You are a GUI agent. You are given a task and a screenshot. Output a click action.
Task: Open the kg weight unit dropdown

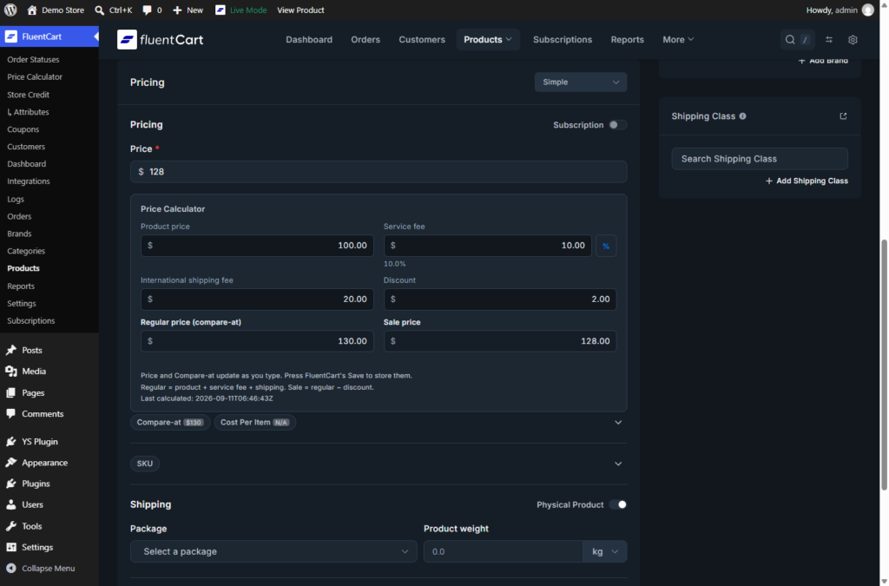tap(605, 551)
